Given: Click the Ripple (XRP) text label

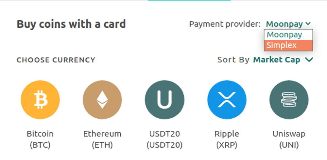Looking at the screenshot, I should 227,139.
